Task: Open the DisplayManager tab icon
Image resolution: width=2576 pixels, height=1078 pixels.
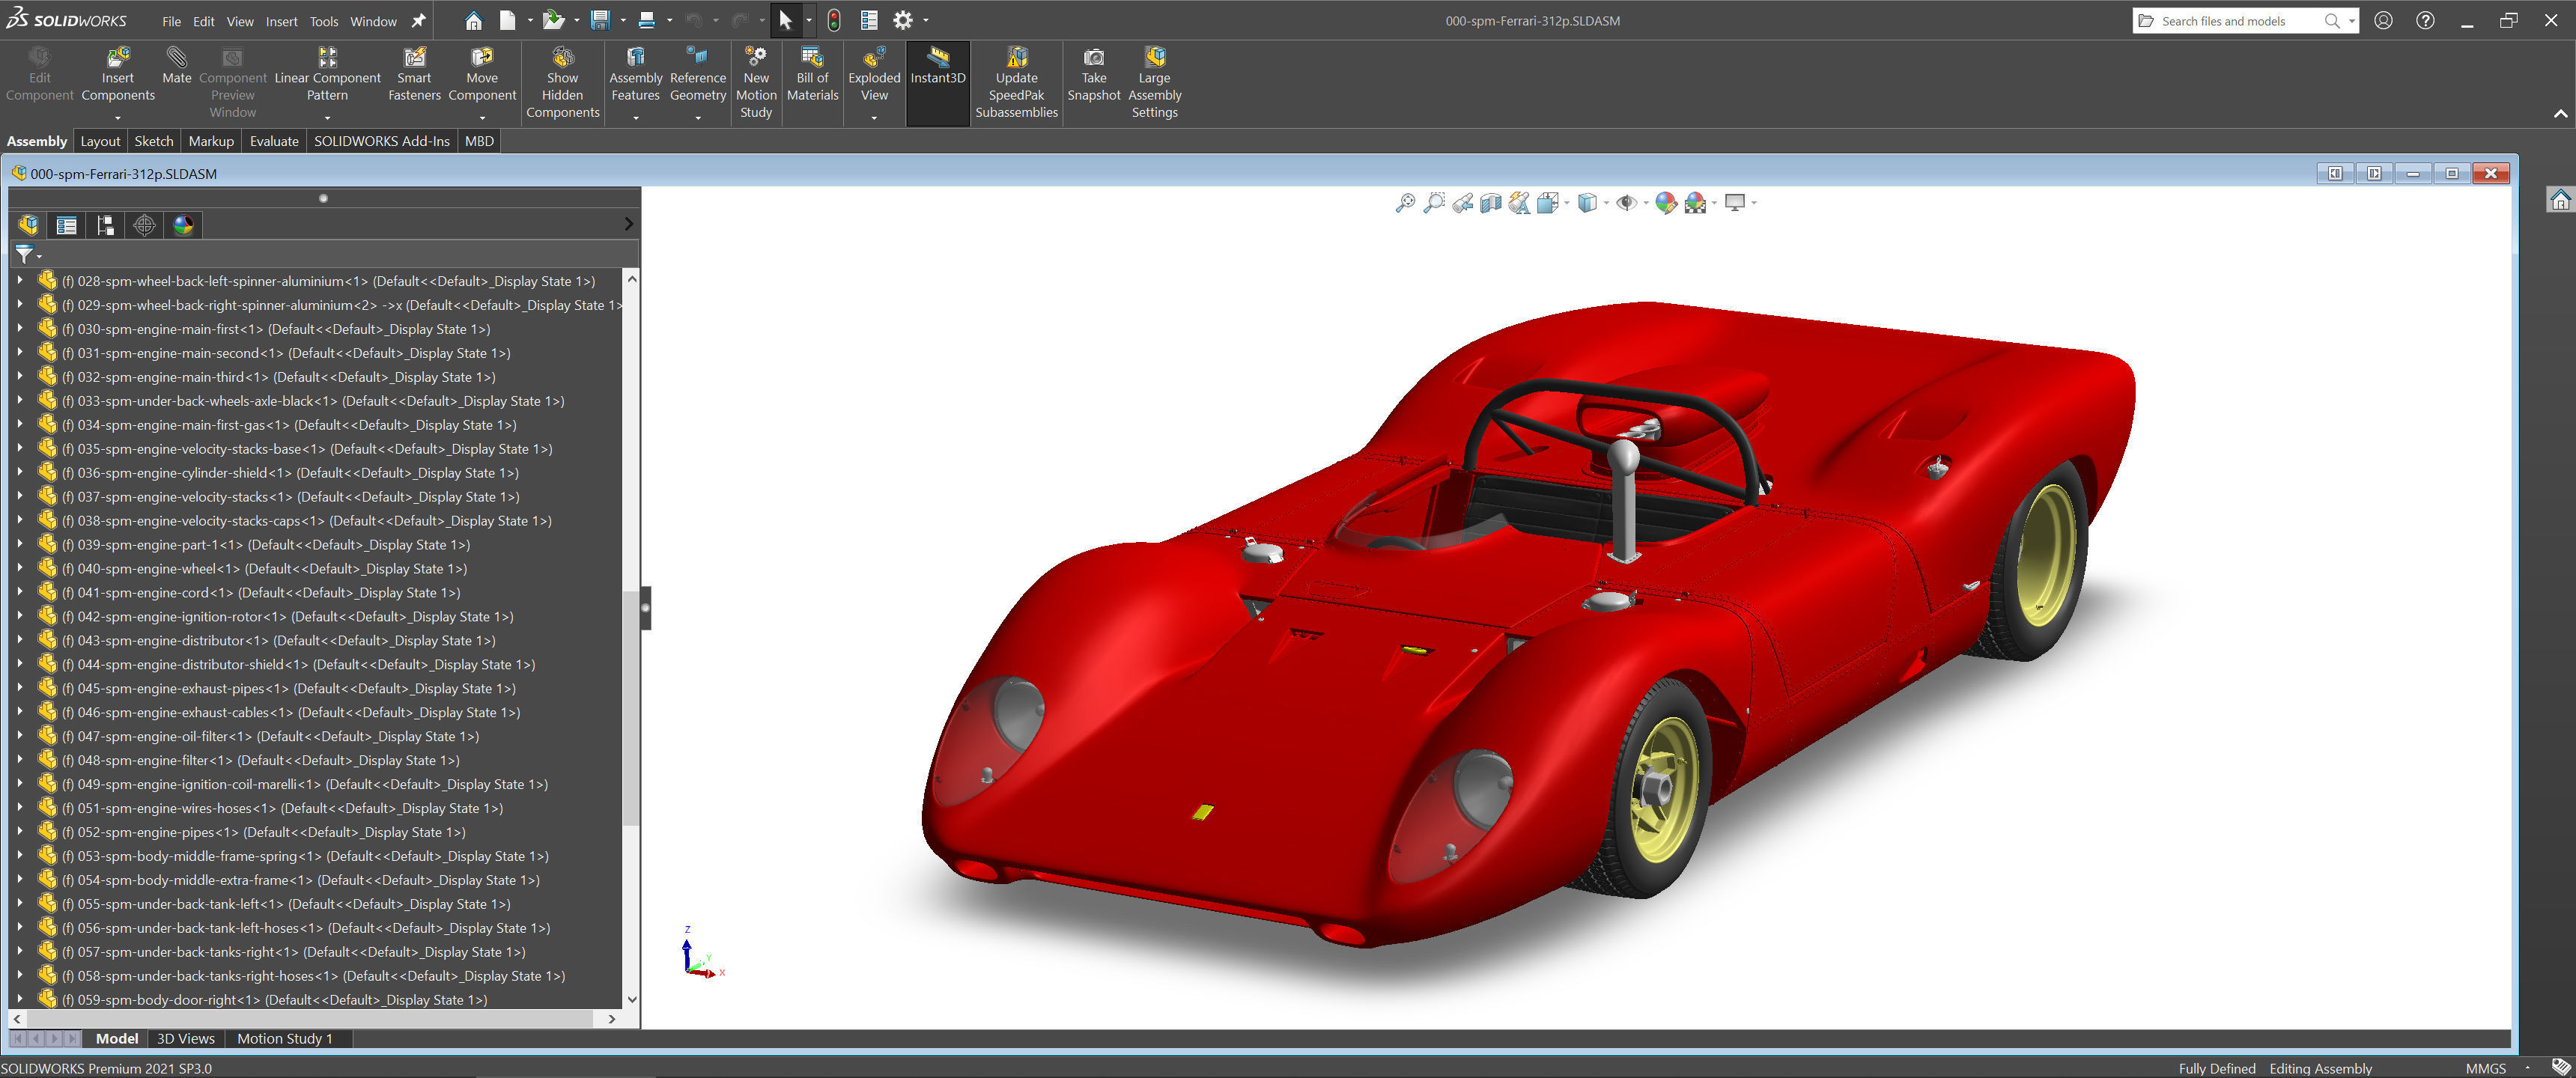Action: [x=183, y=225]
